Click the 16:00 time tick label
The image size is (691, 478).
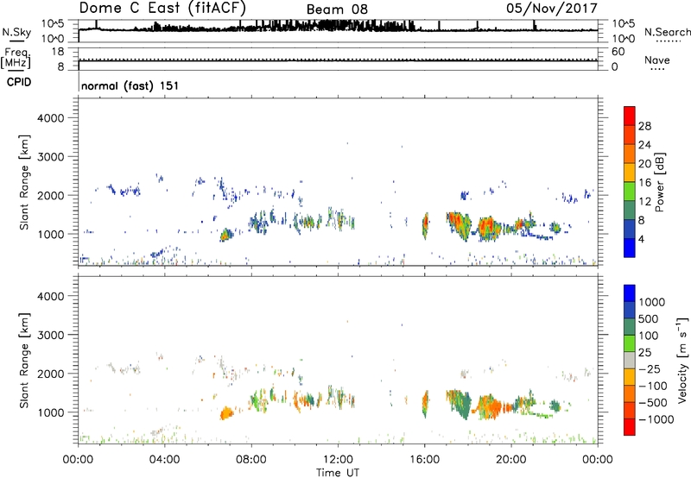click(x=424, y=460)
